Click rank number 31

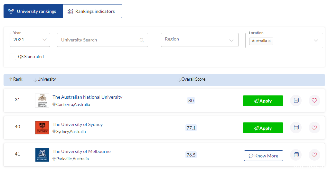(x=17, y=100)
